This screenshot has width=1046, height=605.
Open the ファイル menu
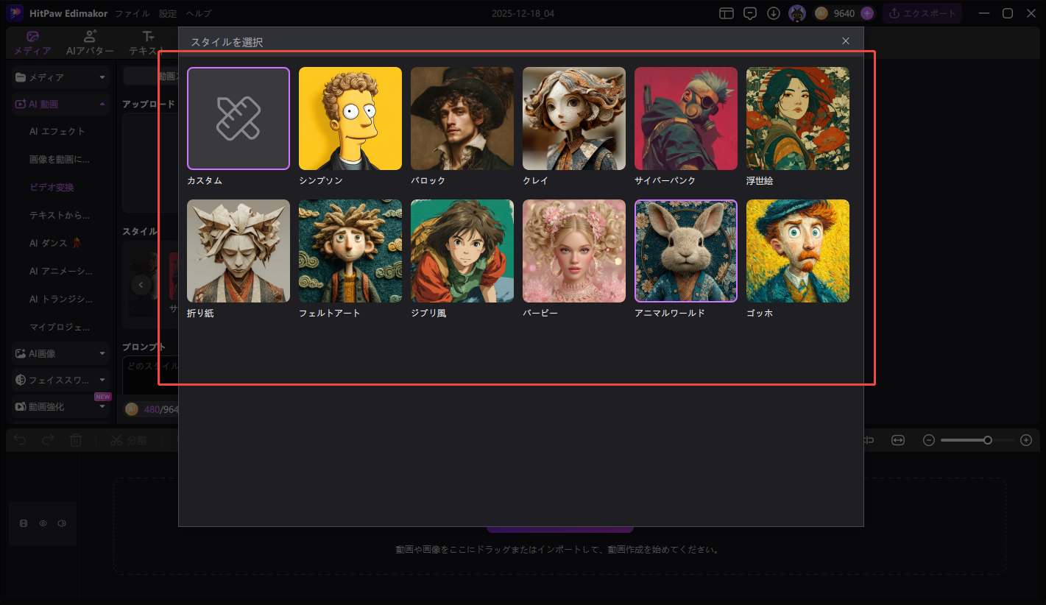[x=132, y=13]
